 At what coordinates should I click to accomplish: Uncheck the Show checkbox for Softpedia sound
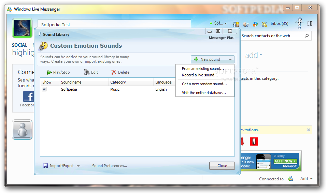click(44, 89)
